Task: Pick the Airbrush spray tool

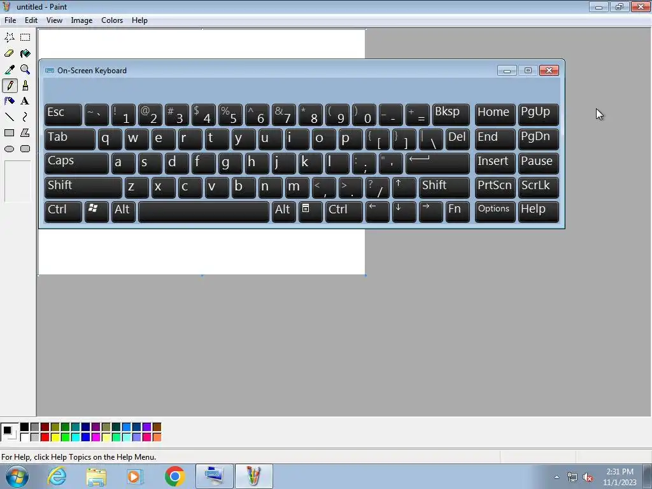Action: coord(9,101)
